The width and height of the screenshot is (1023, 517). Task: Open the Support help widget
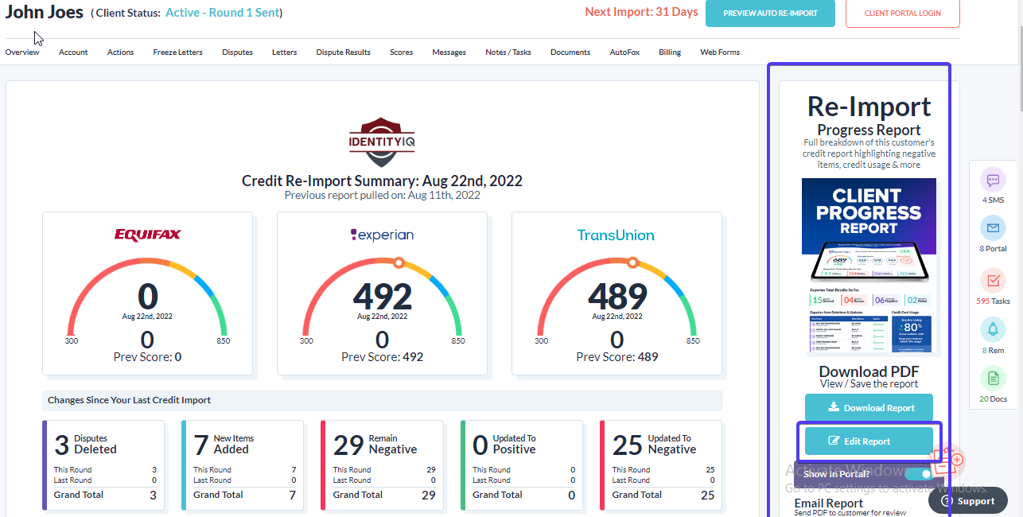point(968,501)
